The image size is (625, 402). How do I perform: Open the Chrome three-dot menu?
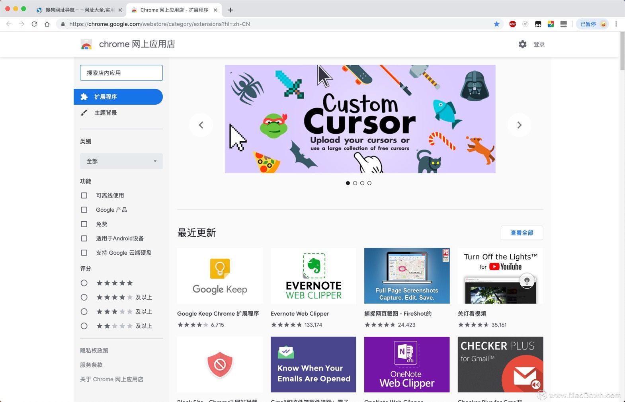616,24
